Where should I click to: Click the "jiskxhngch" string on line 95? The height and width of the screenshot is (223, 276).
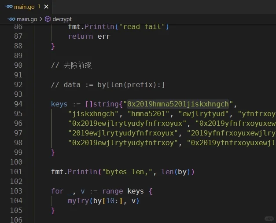pos(93,114)
